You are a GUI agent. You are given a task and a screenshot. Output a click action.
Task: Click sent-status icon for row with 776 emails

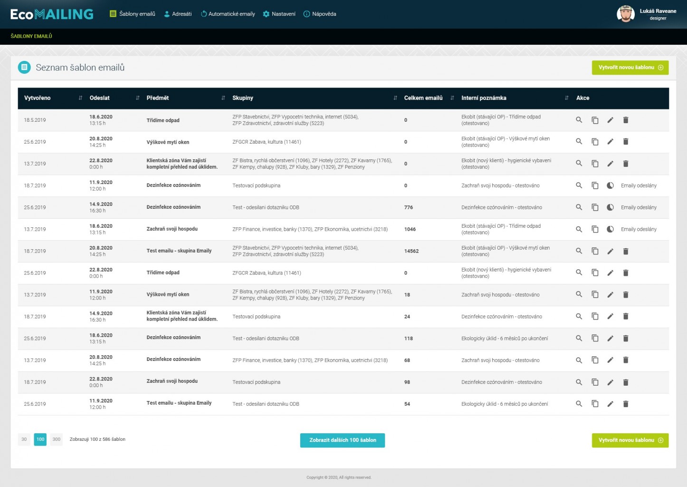pos(610,207)
